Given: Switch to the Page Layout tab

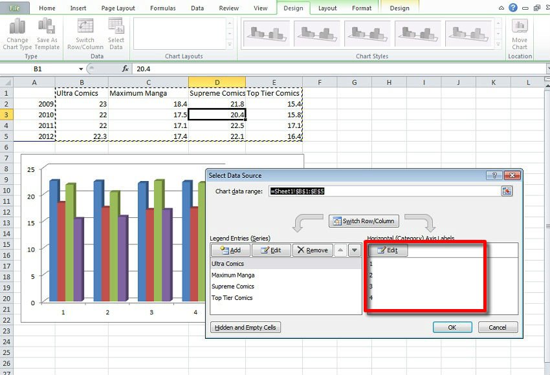Looking at the screenshot, I should click(x=117, y=8).
